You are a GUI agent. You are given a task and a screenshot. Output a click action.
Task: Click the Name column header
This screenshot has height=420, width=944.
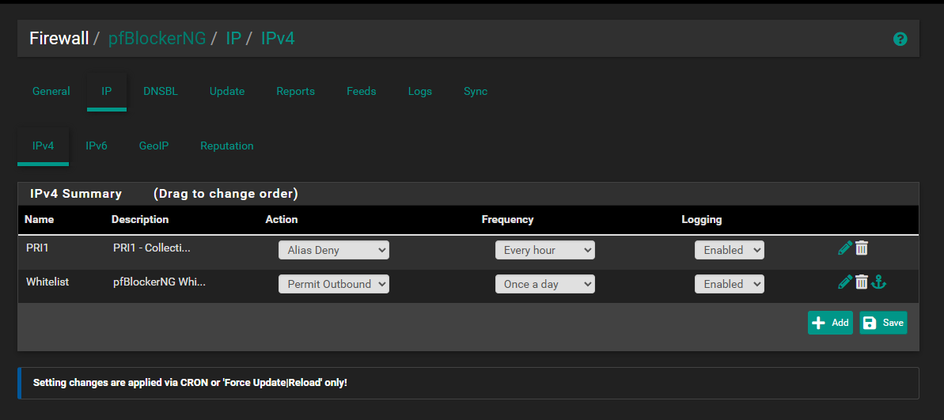tap(39, 220)
